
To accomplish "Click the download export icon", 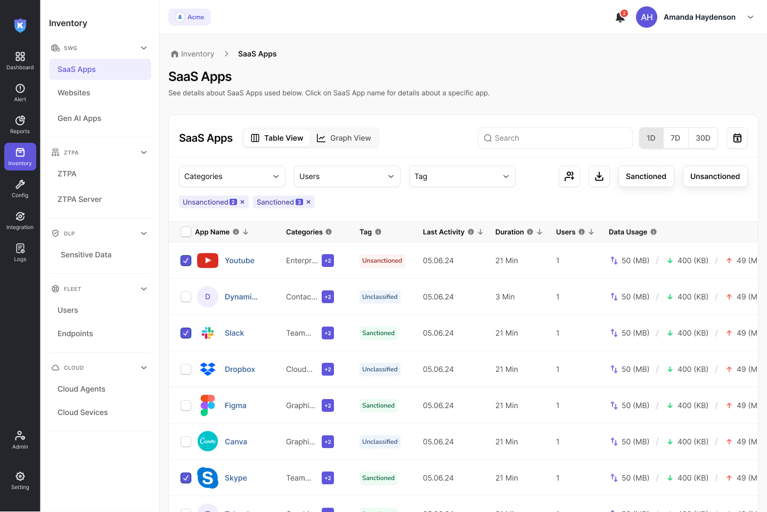I will (599, 176).
